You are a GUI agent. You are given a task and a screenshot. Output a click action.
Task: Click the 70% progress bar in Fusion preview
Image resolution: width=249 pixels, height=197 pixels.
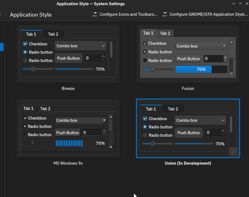pos(202,69)
